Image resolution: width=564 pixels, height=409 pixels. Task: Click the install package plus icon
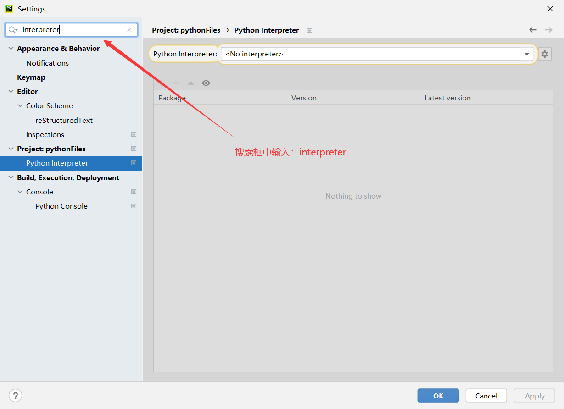(162, 83)
